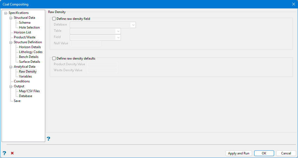Viewport: 298px width, 158px height.
Task: Open the Field dropdown
Action: point(118,37)
